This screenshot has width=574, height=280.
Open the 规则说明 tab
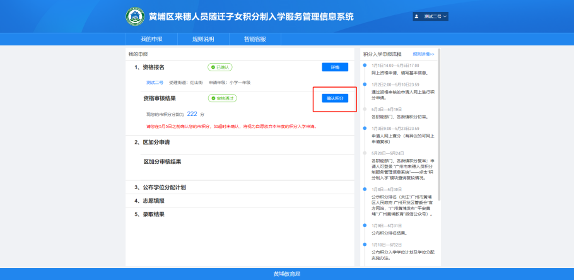[203, 39]
